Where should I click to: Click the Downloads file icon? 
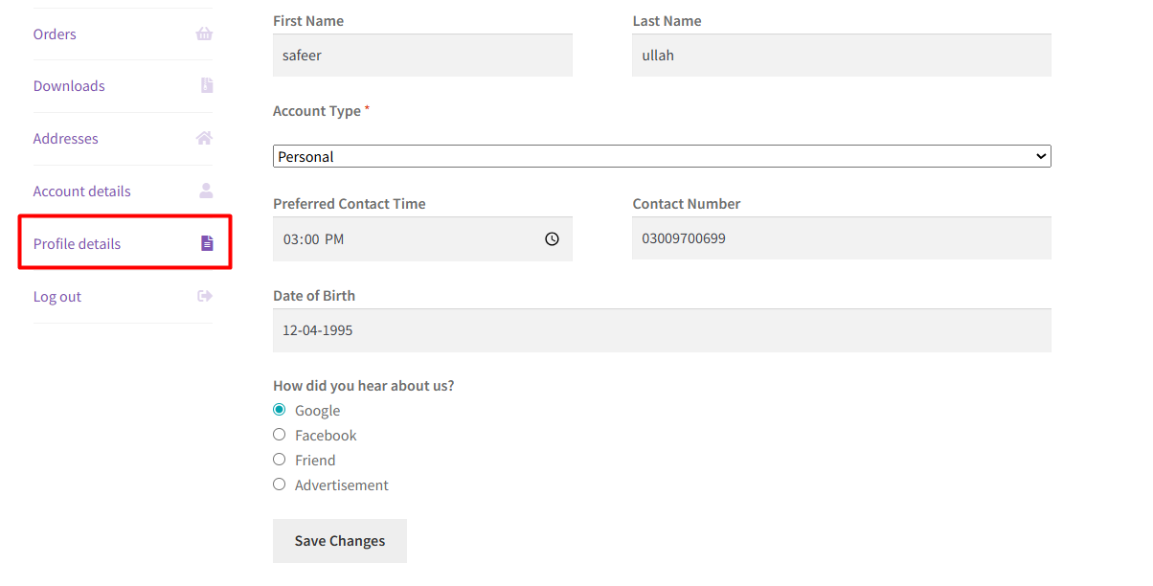[207, 86]
